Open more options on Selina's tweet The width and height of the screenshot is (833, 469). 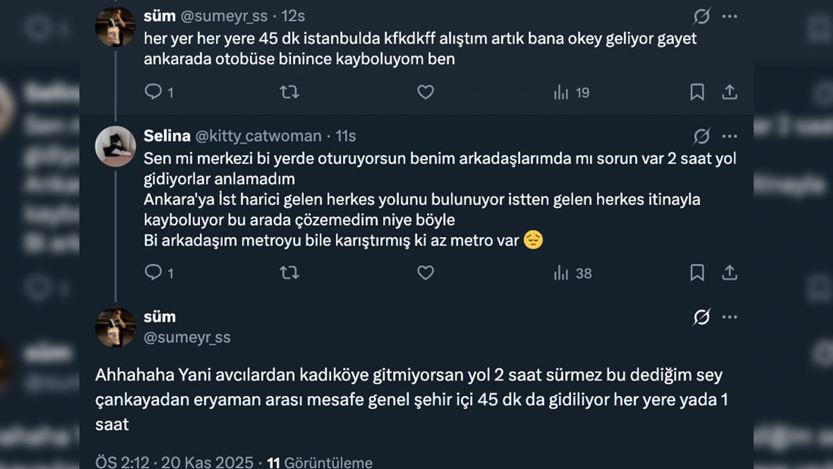pos(730,135)
